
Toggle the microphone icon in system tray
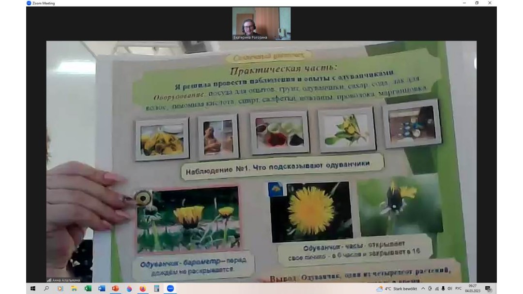coord(443,289)
